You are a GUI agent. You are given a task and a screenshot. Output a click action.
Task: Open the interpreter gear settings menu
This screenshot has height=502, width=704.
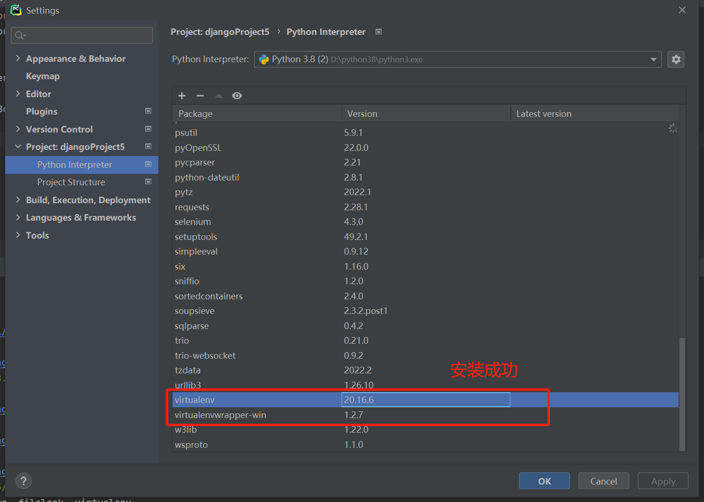(x=676, y=59)
